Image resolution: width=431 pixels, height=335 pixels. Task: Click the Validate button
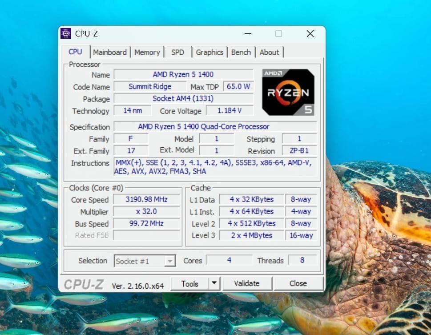(x=247, y=283)
